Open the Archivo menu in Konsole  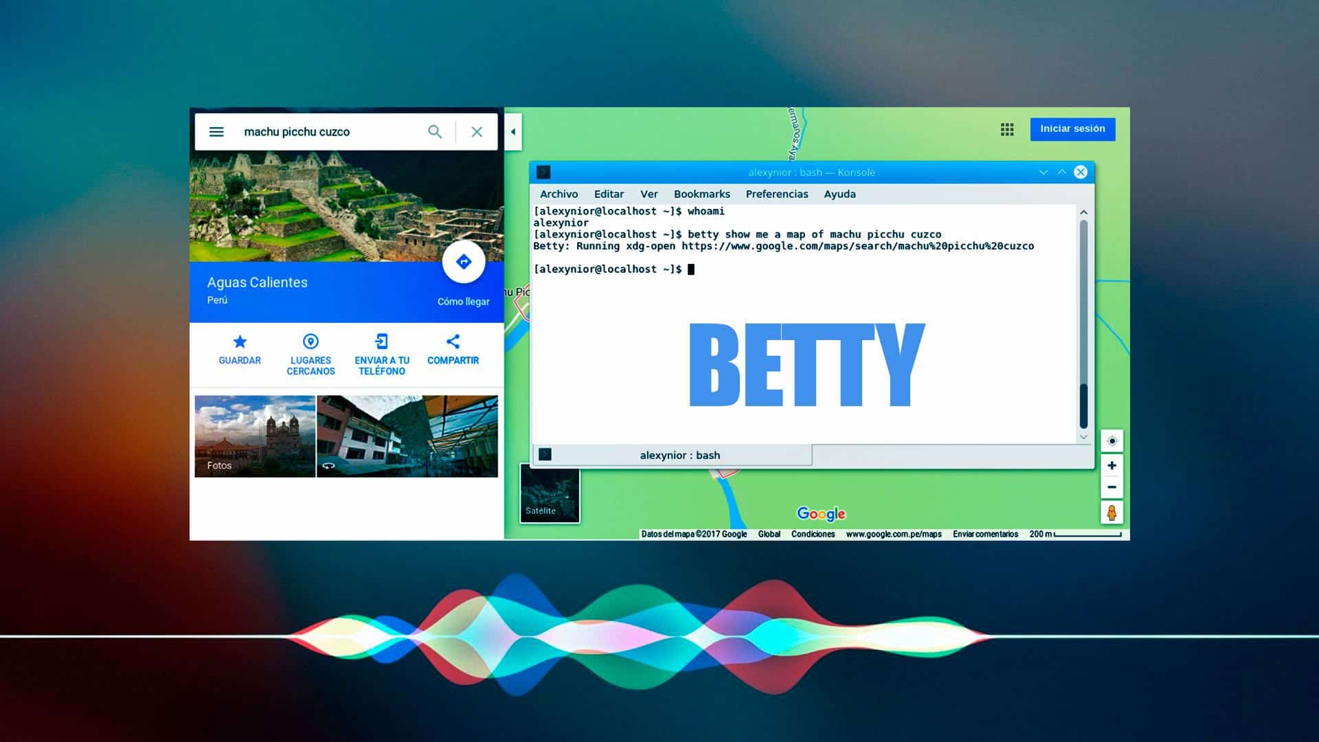(x=559, y=194)
